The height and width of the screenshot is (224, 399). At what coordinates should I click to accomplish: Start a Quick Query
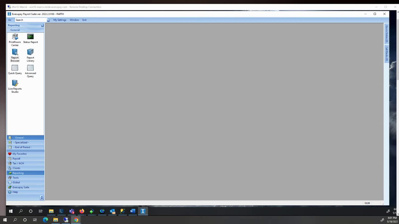pyautogui.click(x=15, y=70)
